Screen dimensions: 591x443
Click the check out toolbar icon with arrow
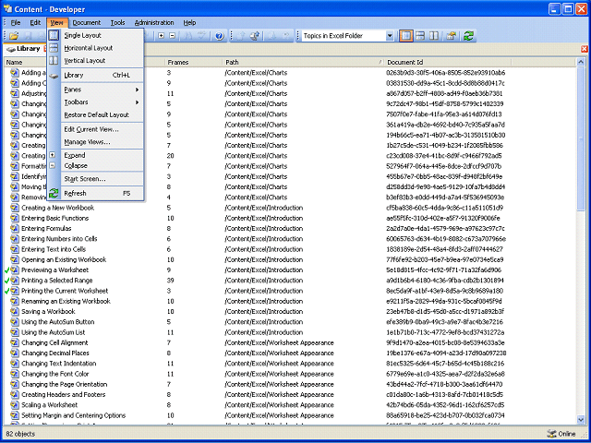coord(255,36)
